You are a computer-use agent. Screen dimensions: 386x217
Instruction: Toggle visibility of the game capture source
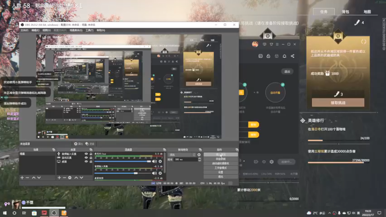[x=86, y=158]
